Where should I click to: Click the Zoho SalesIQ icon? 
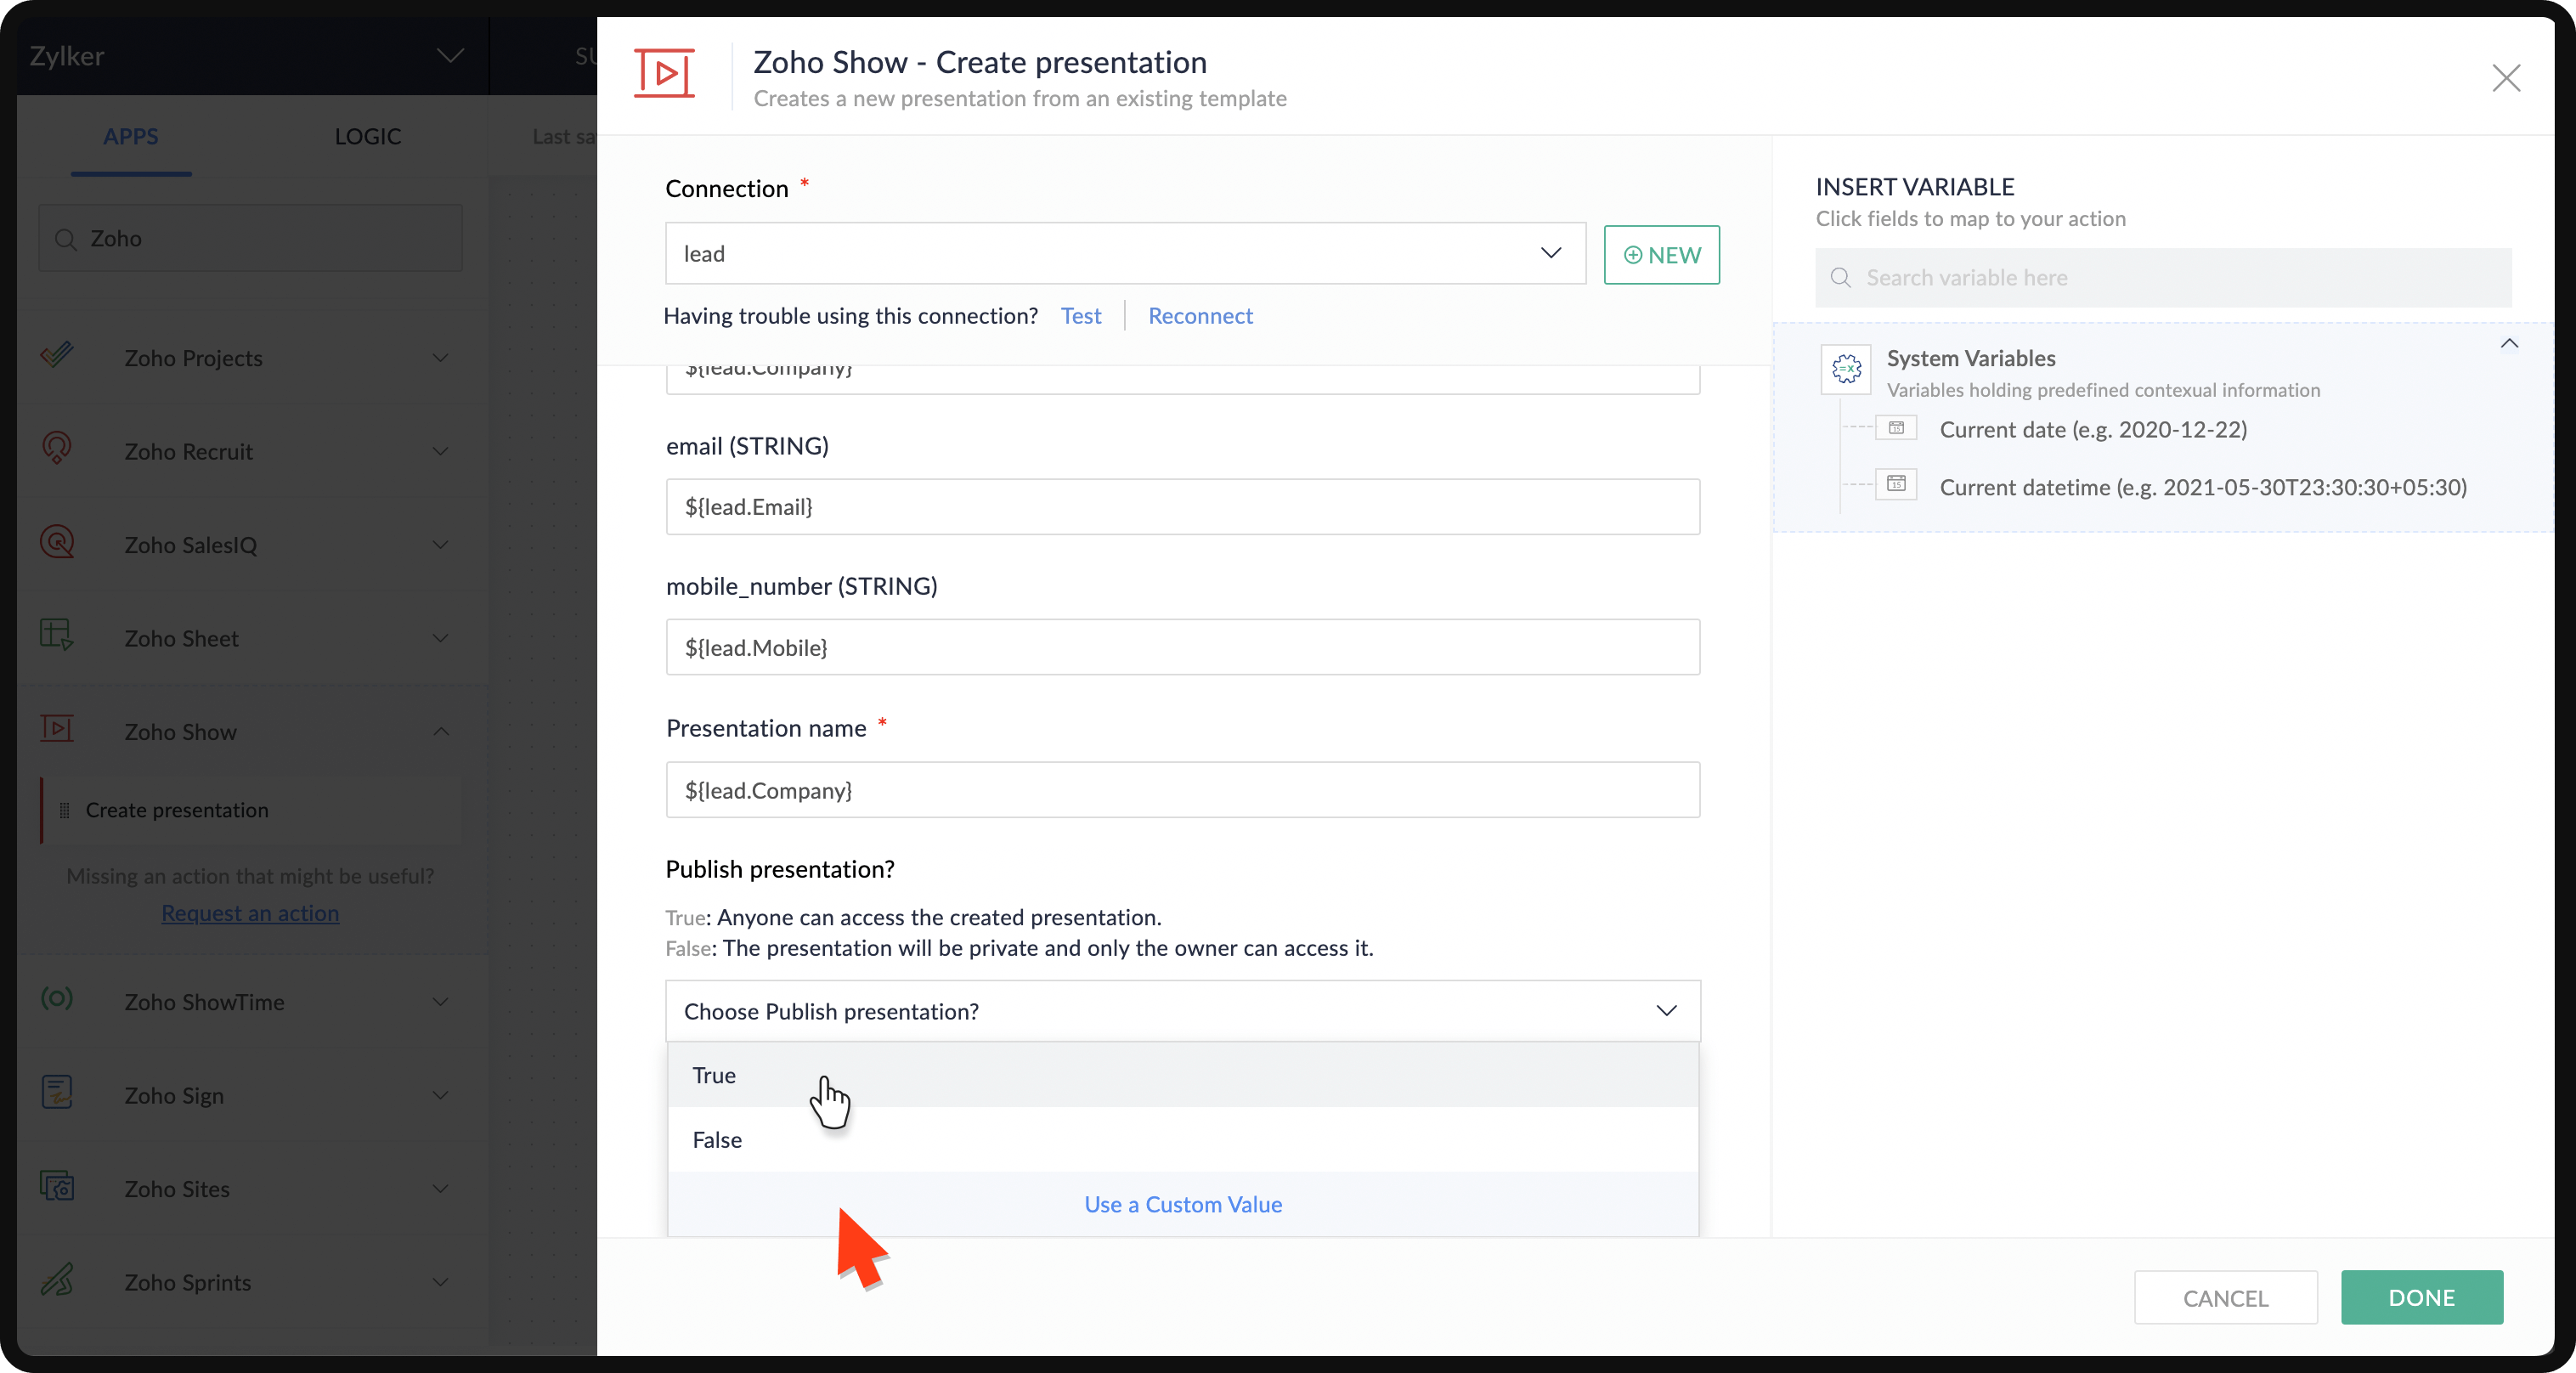[x=57, y=542]
